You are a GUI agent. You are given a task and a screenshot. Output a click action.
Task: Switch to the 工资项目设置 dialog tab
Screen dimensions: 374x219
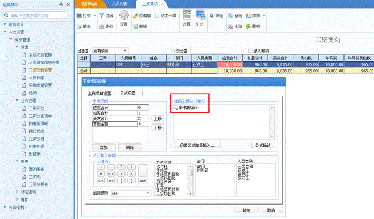point(99,93)
